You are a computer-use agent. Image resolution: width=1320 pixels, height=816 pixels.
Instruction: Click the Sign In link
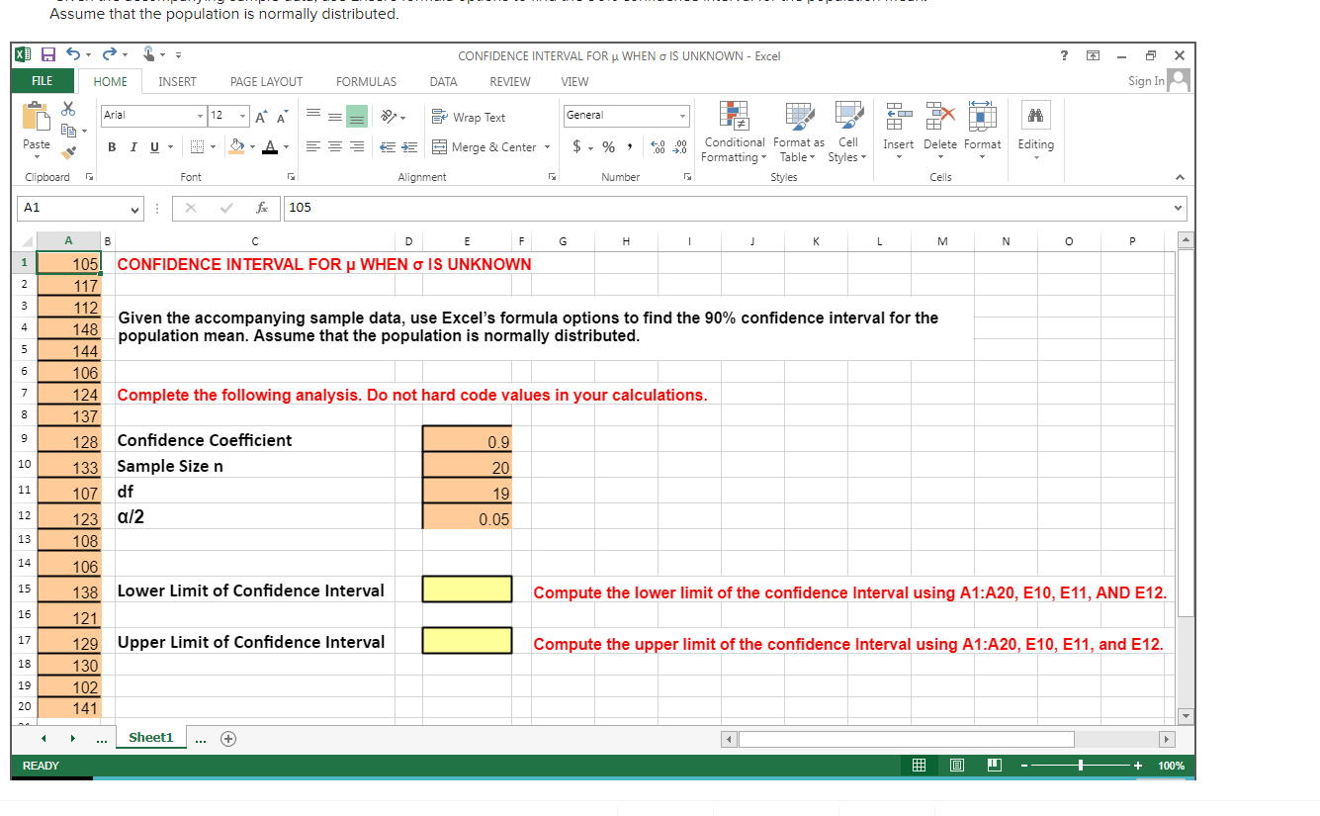click(1148, 81)
